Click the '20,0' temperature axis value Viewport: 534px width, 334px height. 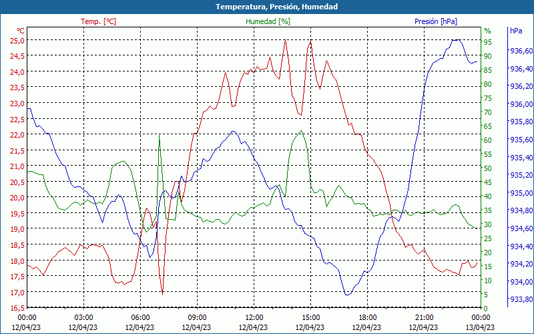click(17, 198)
